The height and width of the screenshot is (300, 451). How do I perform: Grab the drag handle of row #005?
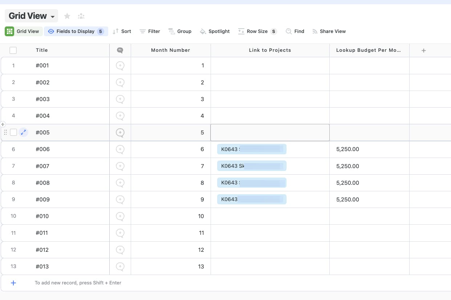pos(5,132)
